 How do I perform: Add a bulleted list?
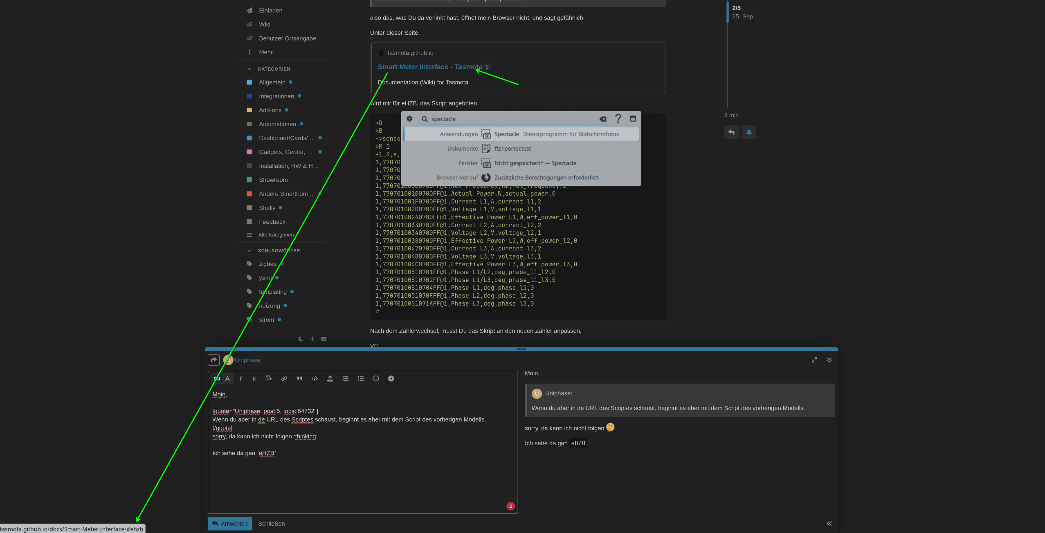[345, 379]
